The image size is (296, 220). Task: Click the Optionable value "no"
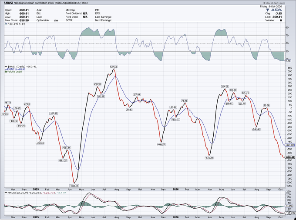click(x=56, y=20)
